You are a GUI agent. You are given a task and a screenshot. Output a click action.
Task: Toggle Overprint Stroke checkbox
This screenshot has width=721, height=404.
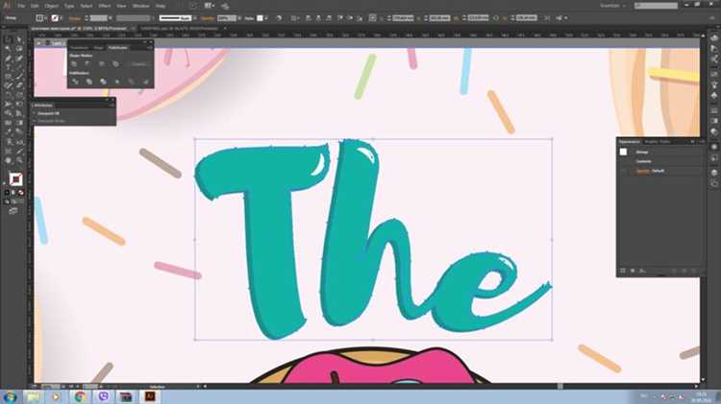click(35, 121)
